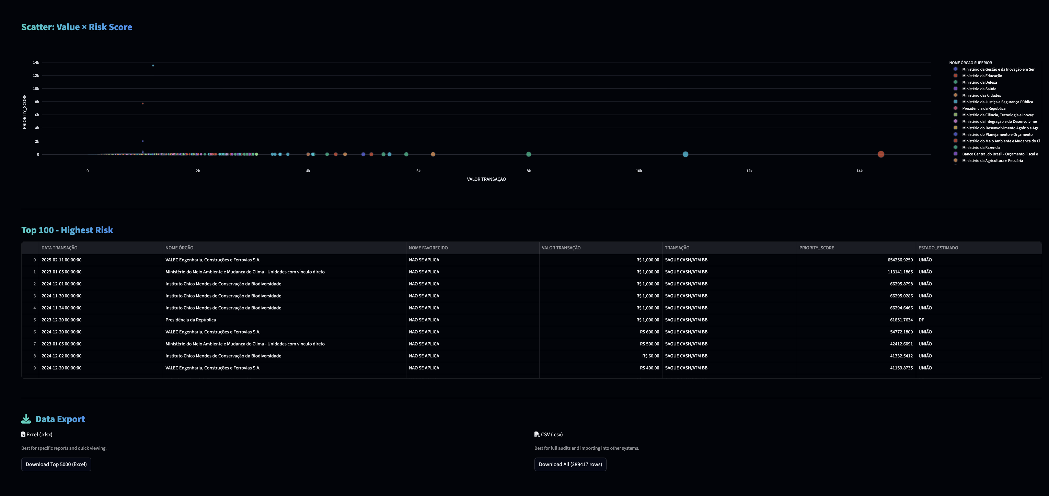Click the Ministério da Defesa legend marker

(955, 82)
